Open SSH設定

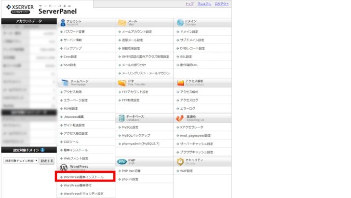click(x=70, y=65)
